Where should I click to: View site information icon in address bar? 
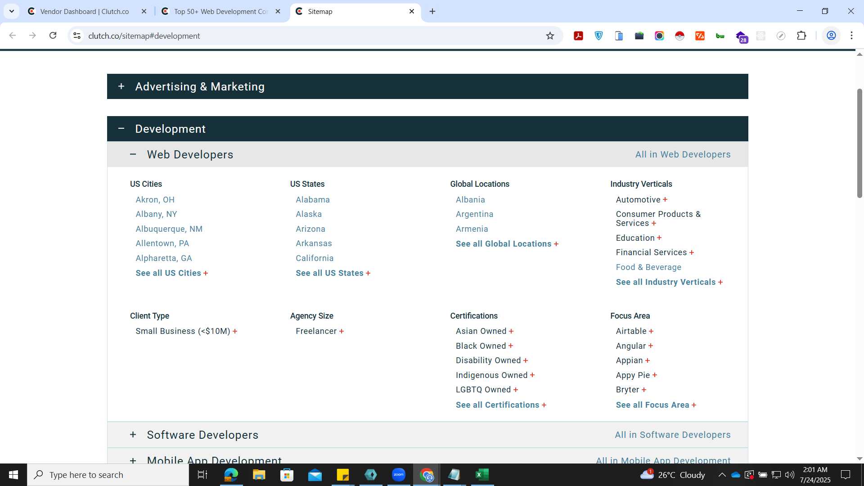coord(77,36)
